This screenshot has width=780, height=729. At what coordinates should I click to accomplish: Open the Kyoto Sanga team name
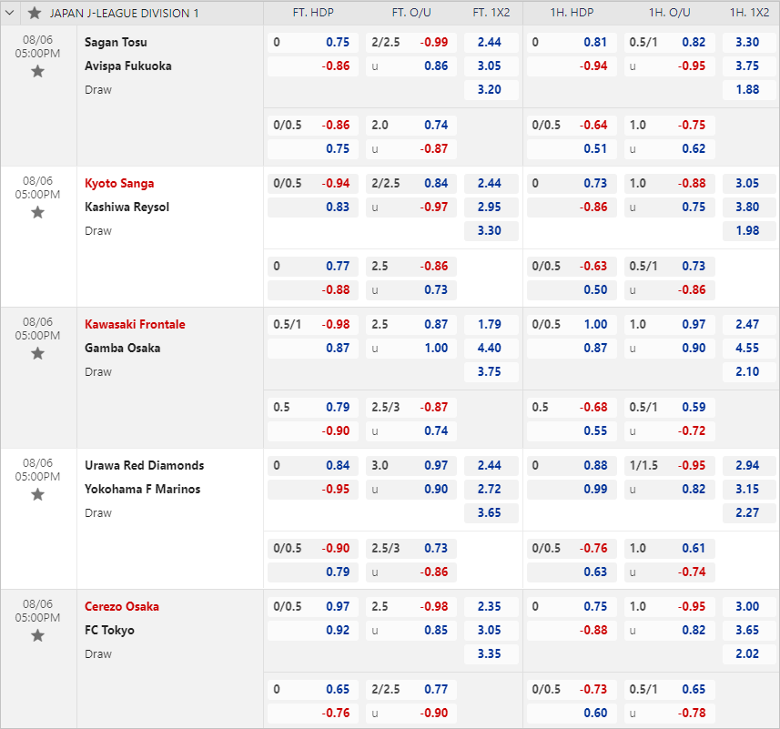coord(119,184)
